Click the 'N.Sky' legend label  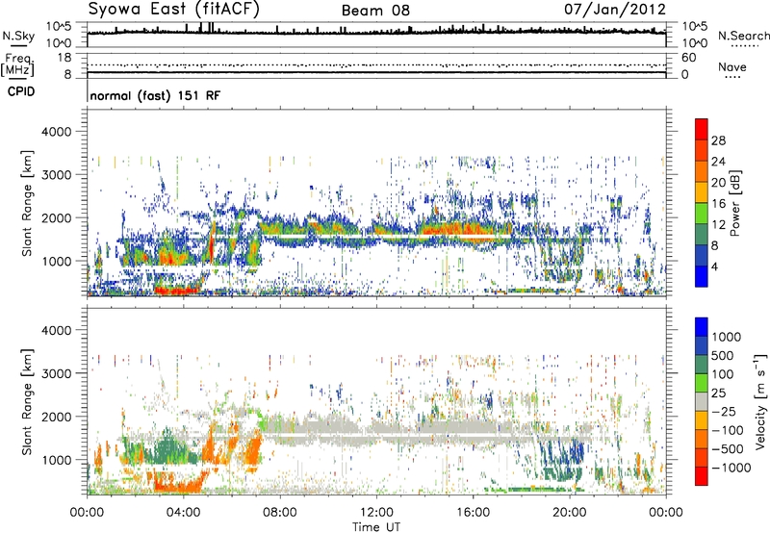18,36
